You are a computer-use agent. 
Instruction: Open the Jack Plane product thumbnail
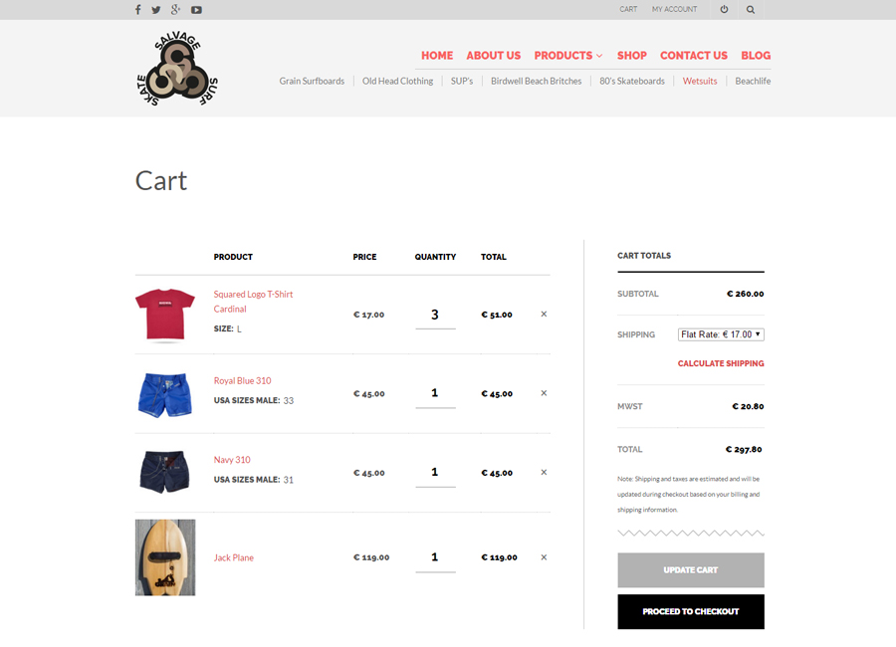(165, 557)
